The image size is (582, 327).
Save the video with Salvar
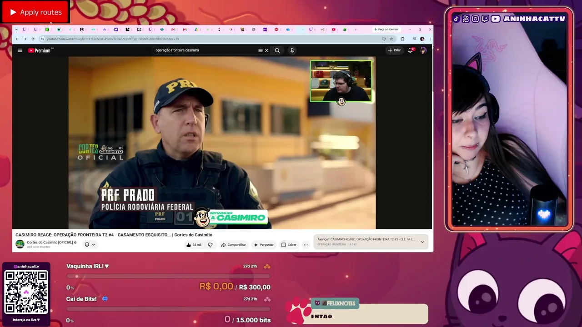[x=289, y=245]
